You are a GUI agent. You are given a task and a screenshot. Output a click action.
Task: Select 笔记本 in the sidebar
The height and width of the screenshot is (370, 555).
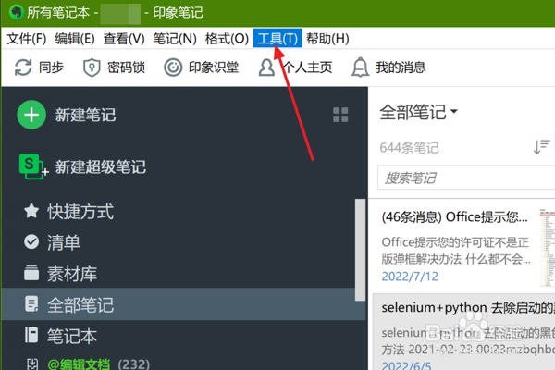(x=72, y=336)
